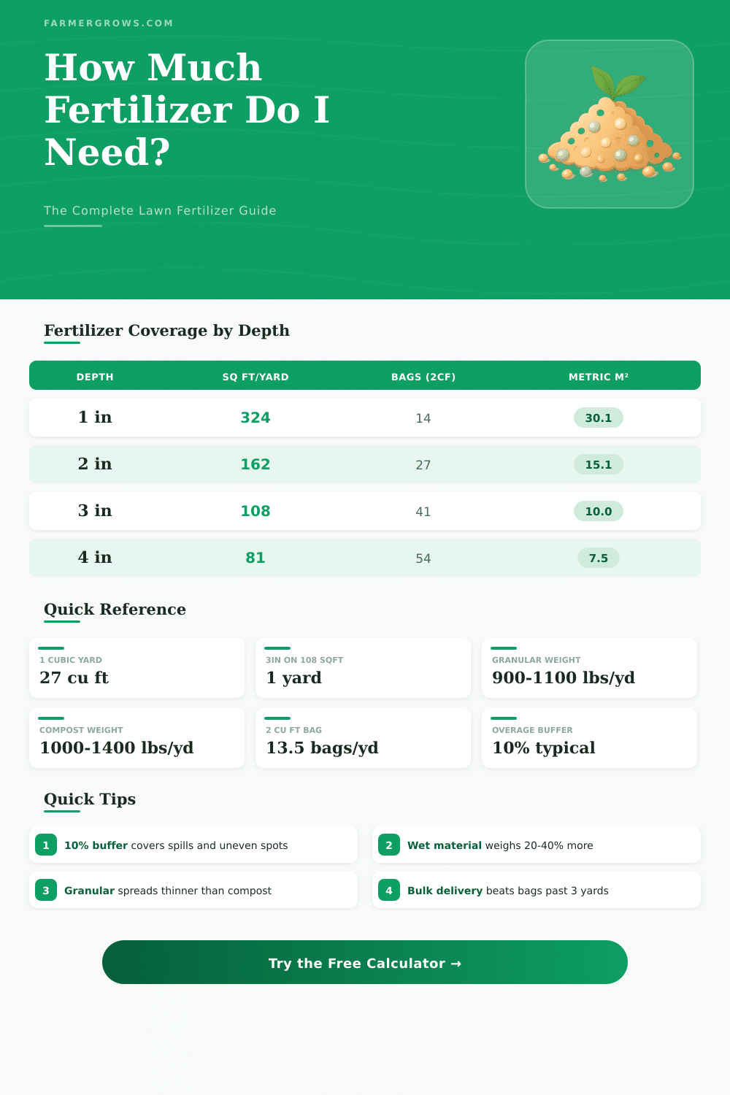The width and height of the screenshot is (730, 1095).
Task: Select the 3 in table row
Action: pos(365,511)
